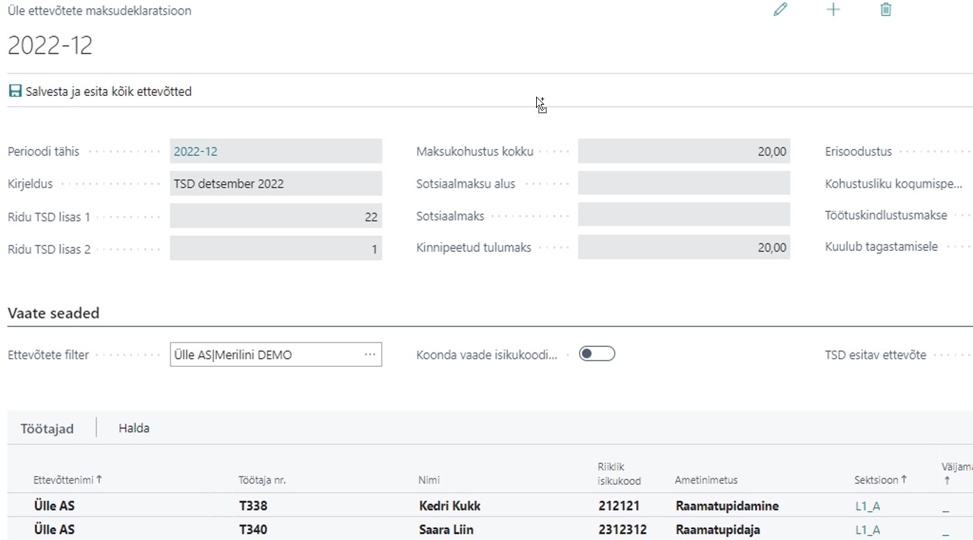Click the empty Sotsiaalmaks field
Viewport: 973px width, 540px height.
tap(684, 215)
